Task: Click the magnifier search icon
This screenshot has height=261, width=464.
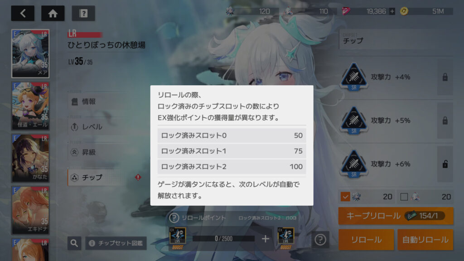Action: (74, 243)
